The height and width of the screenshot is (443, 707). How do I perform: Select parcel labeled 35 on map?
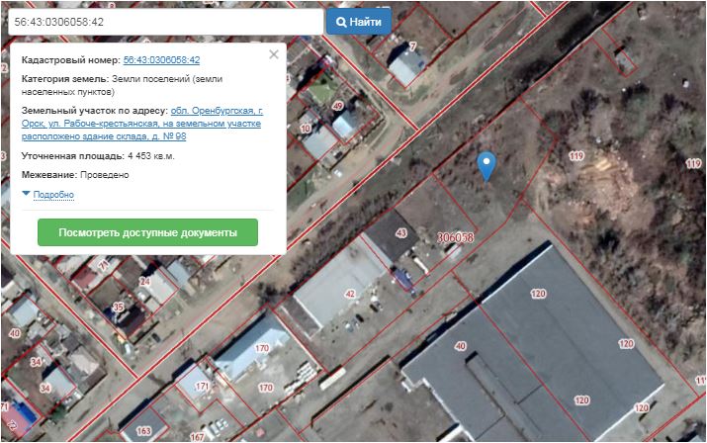[119, 308]
